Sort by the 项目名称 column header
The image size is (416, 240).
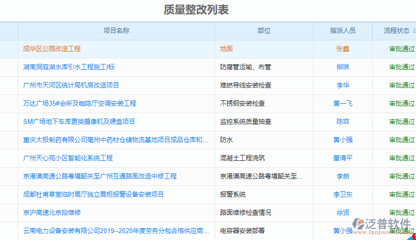click(x=116, y=30)
